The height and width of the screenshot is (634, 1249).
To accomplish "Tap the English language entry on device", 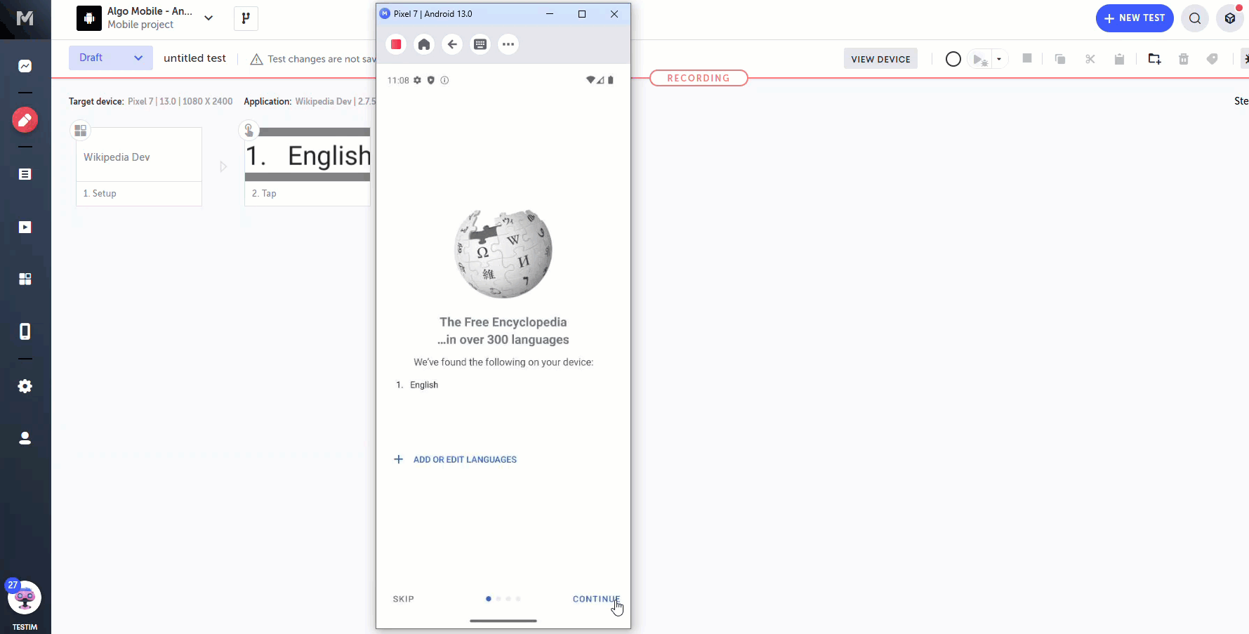I will coord(424,385).
